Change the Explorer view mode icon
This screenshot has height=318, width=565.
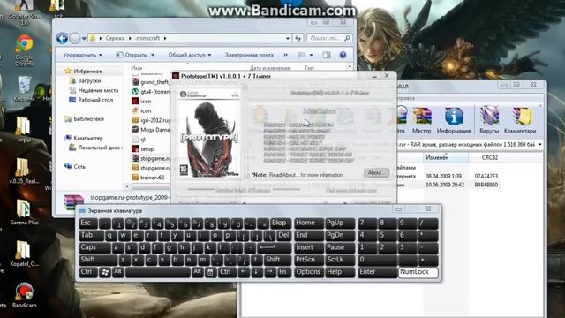tap(302, 55)
